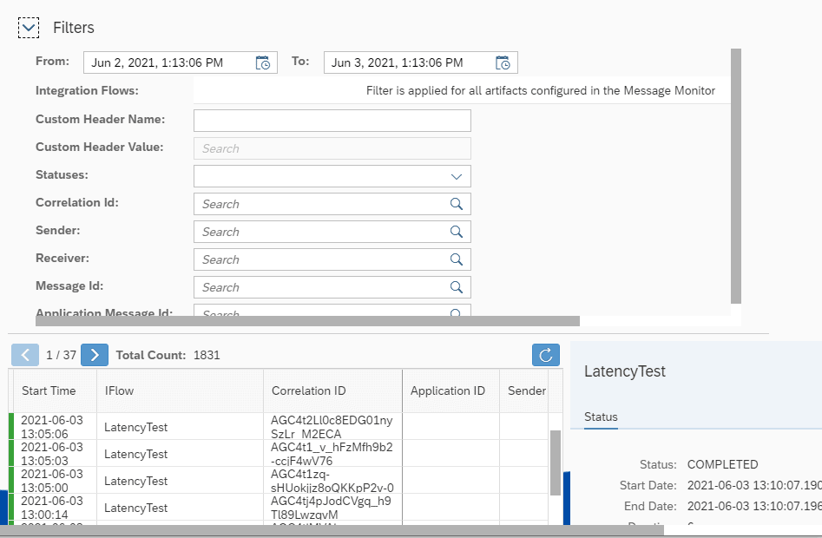Focus the Custom Header Name field
The width and height of the screenshot is (822, 538).
332,121
